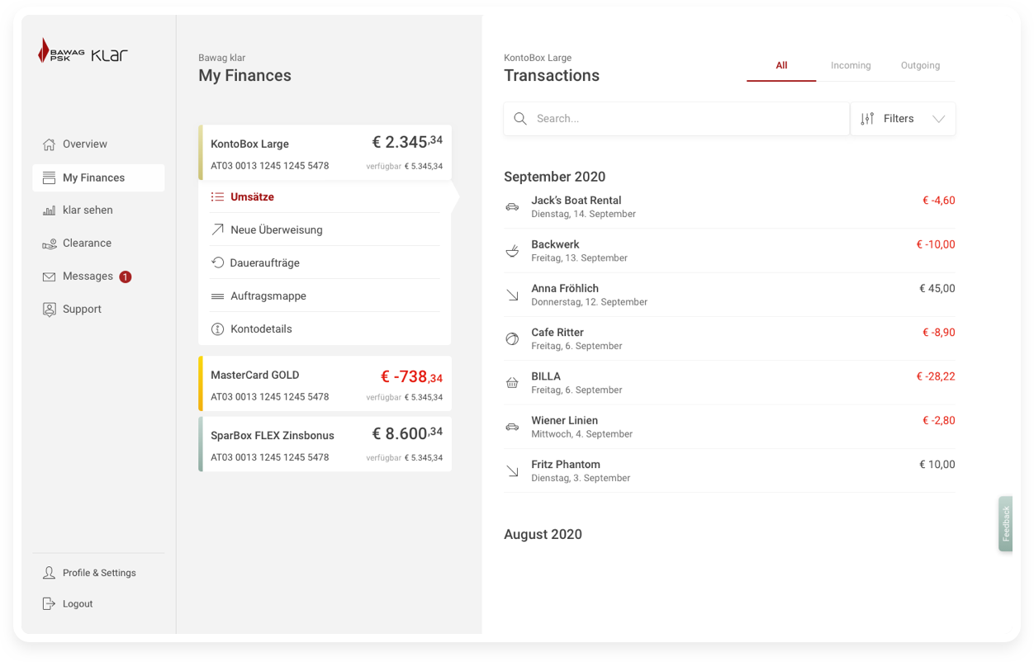Expand the Filters dropdown
Image resolution: width=1034 pixels, height=662 pixels.
pyautogui.click(x=903, y=119)
